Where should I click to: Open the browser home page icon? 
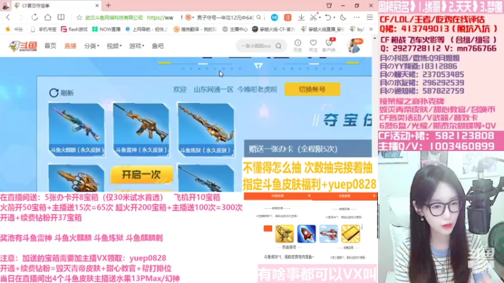48,18
